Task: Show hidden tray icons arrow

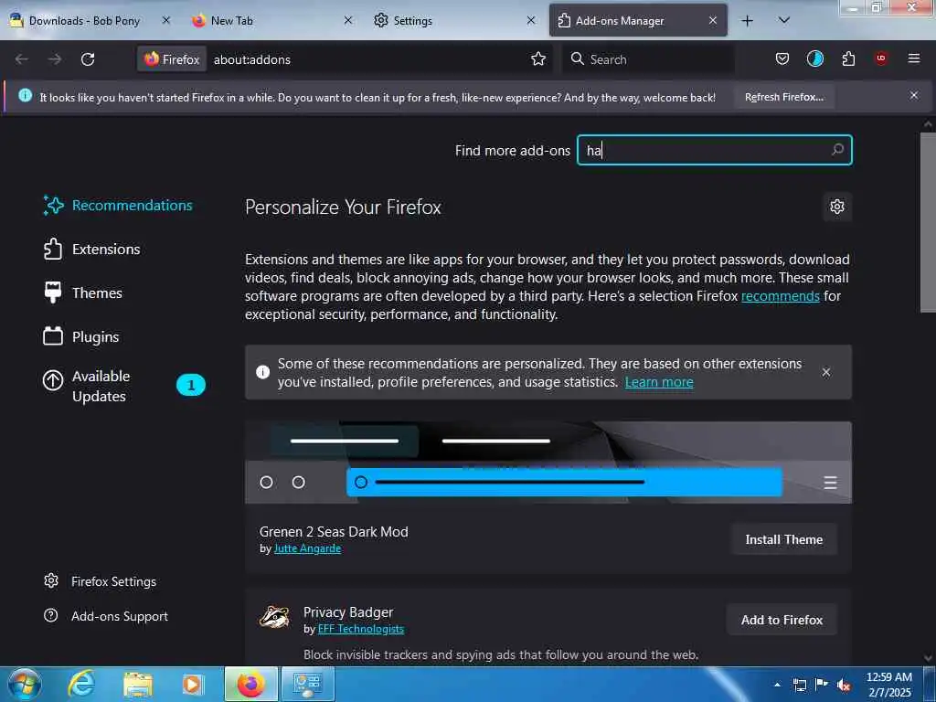Action: [x=777, y=685]
